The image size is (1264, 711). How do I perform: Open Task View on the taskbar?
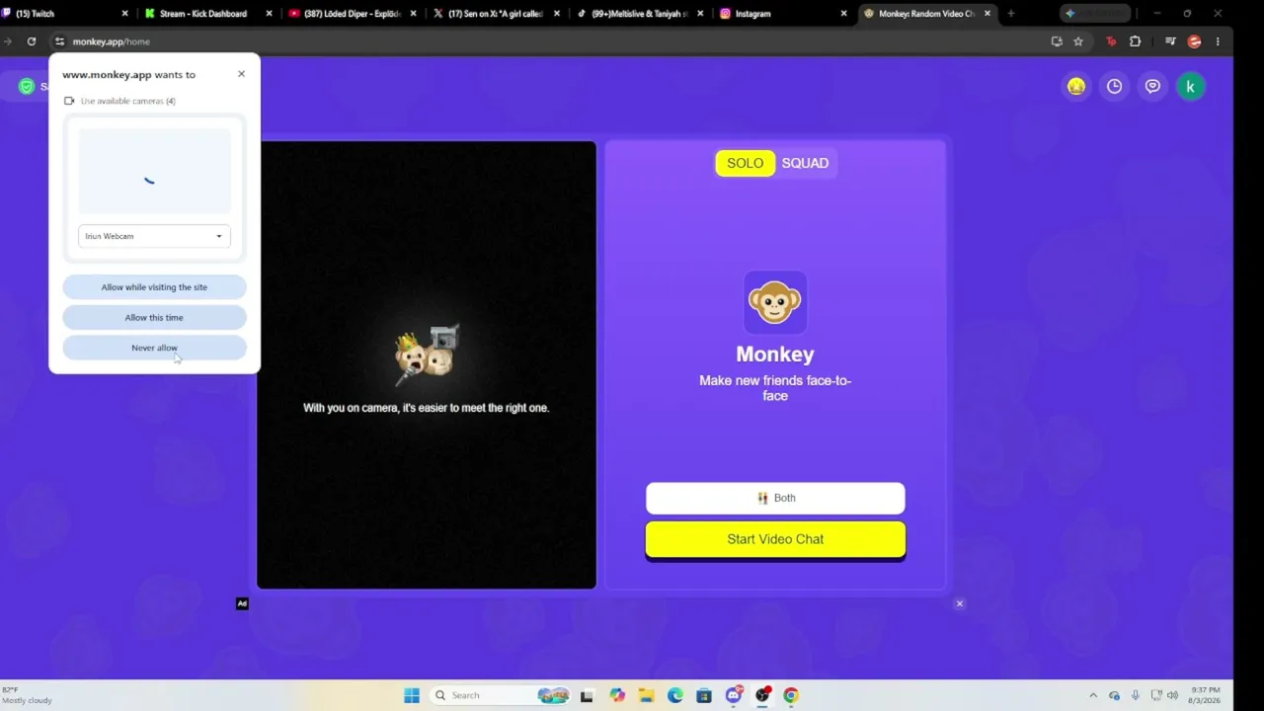pos(587,695)
